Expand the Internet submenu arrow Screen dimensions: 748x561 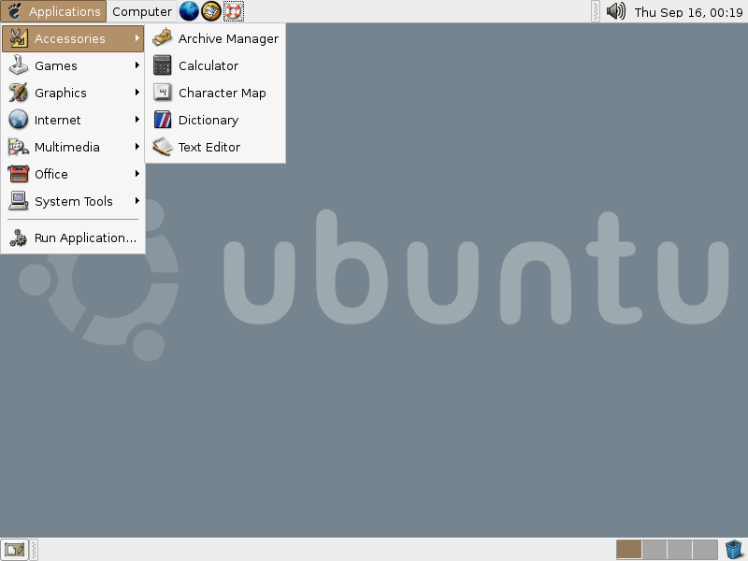click(x=137, y=120)
